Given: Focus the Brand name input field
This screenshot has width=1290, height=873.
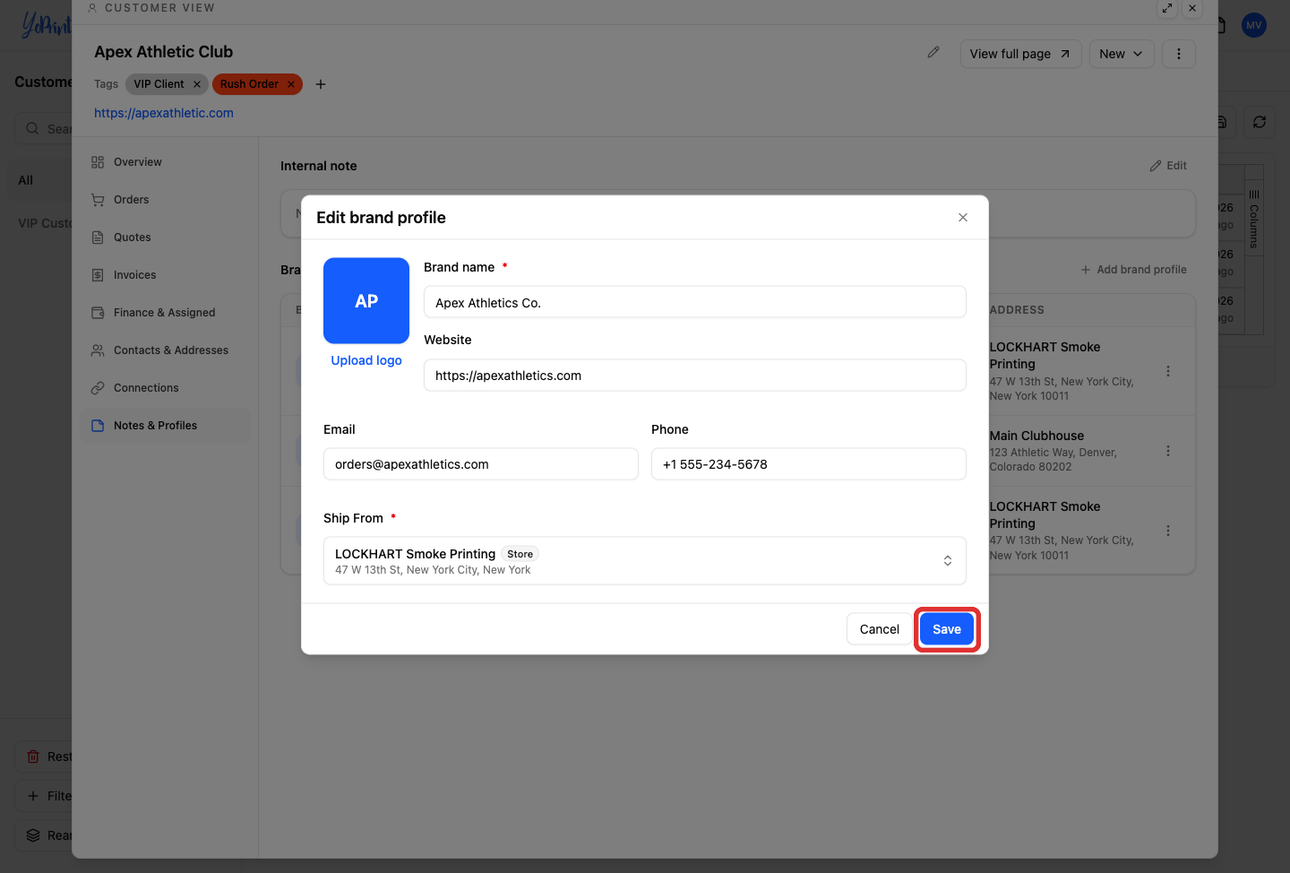Looking at the screenshot, I should (x=695, y=302).
